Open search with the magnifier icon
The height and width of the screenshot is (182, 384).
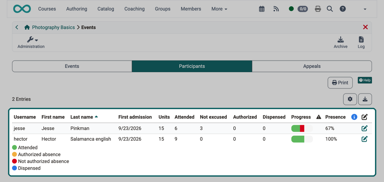tap(330, 9)
